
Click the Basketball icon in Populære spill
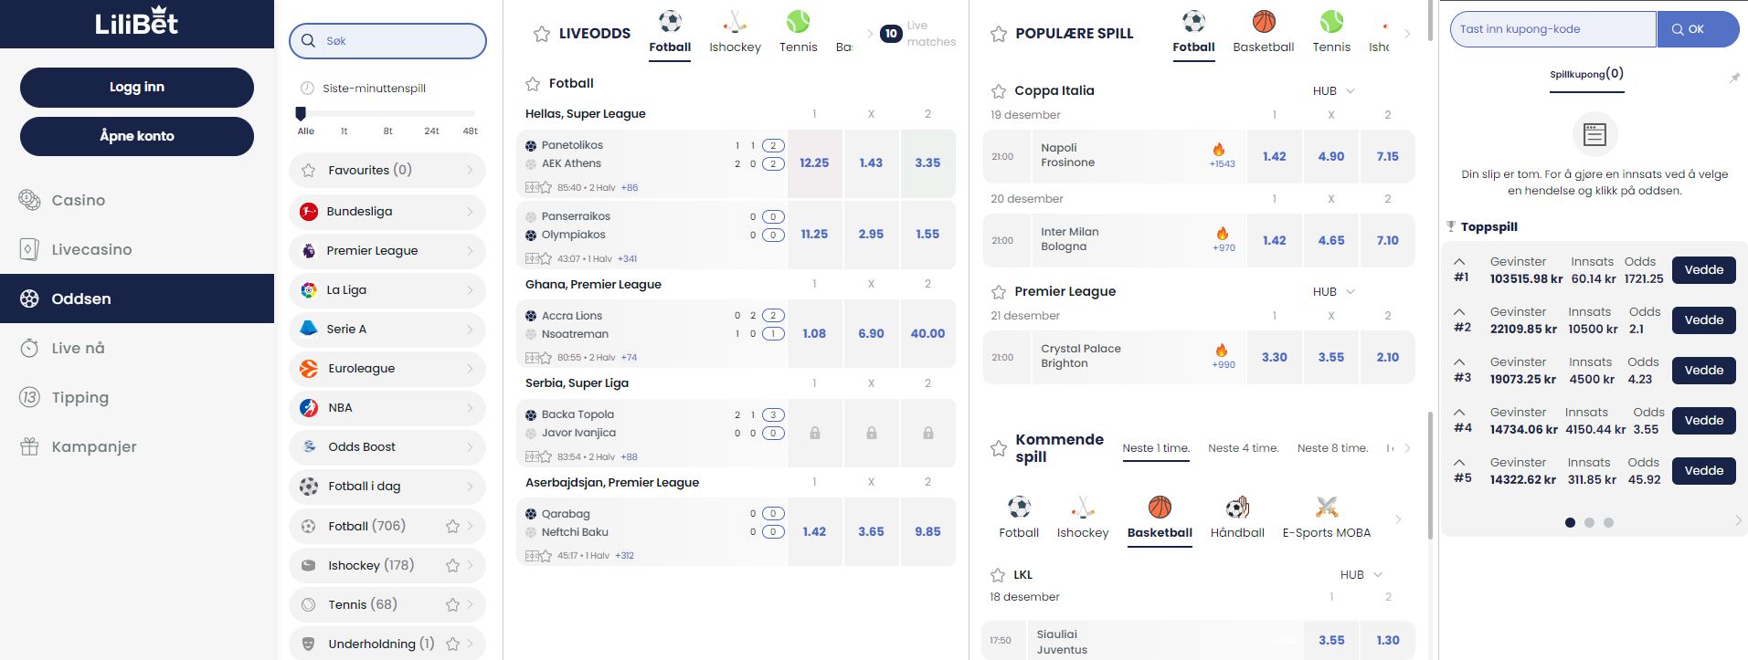(1264, 22)
